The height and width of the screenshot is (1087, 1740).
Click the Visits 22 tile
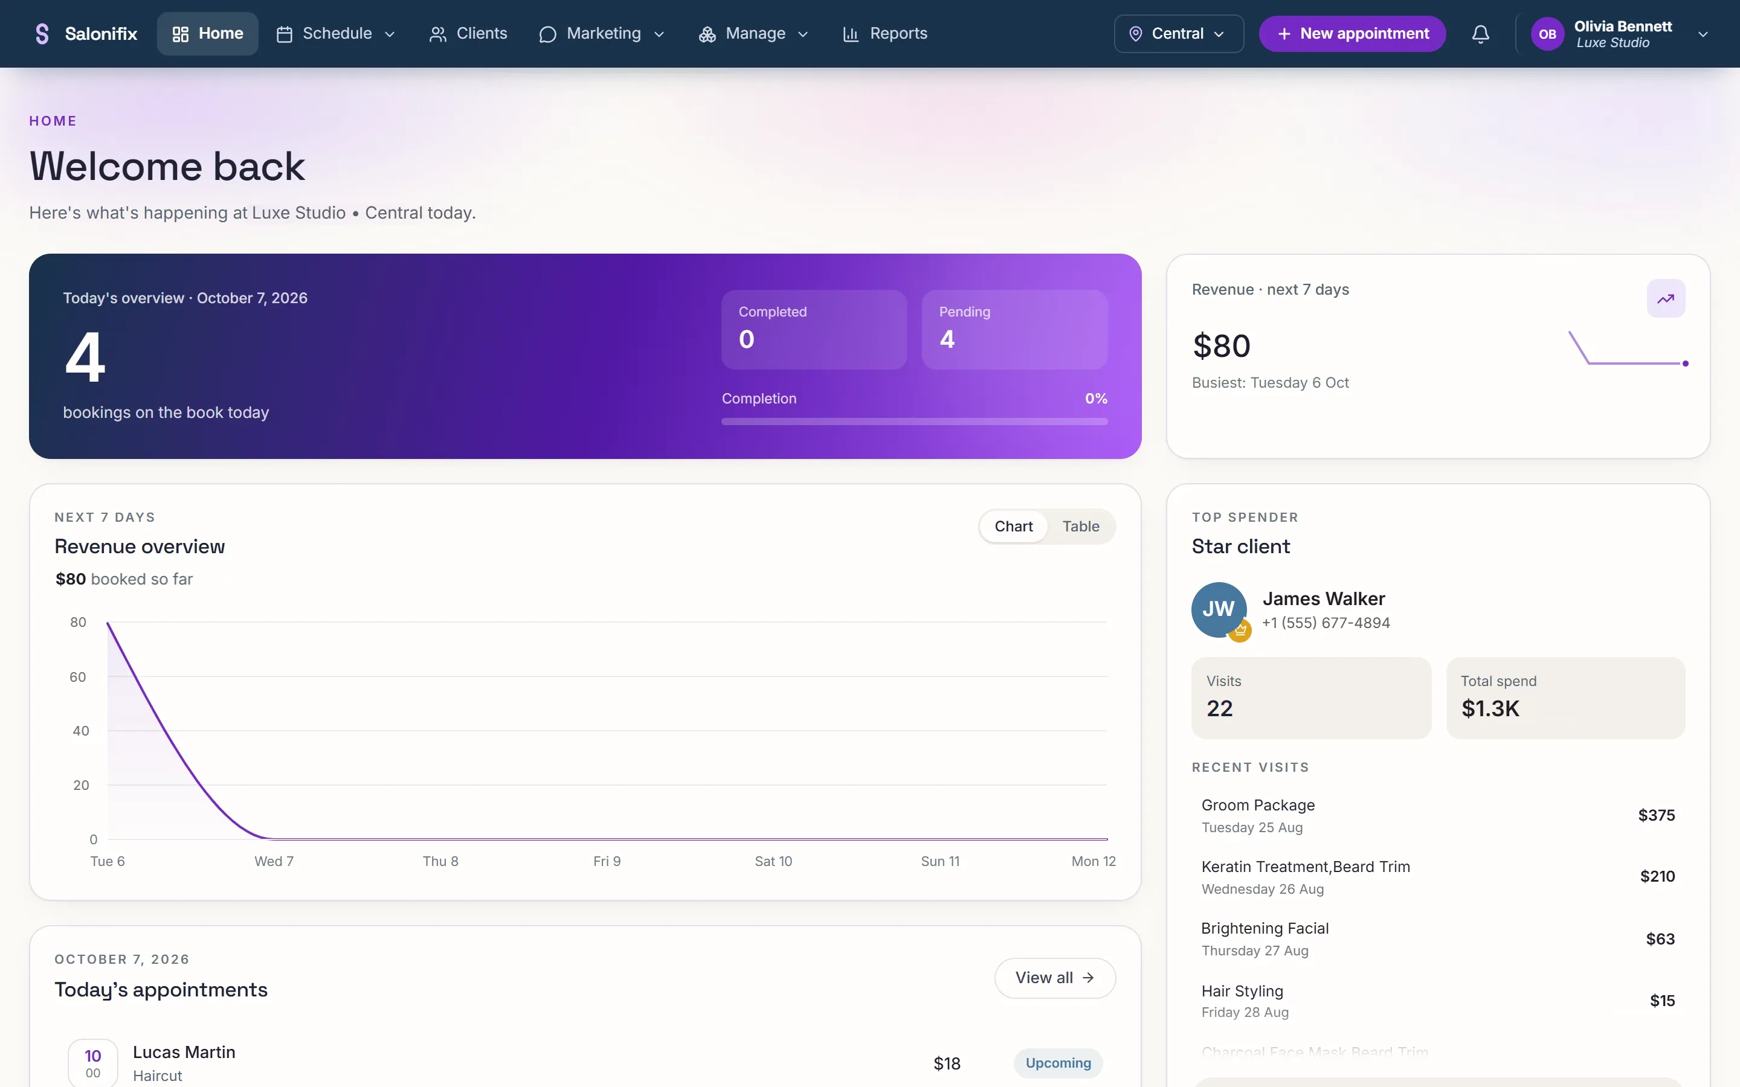coord(1311,697)
